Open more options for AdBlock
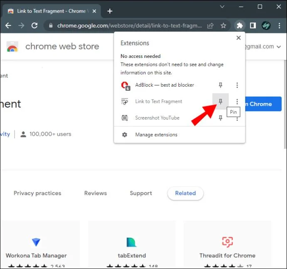This screenshot has height=269, width=287. pos(237,85)
